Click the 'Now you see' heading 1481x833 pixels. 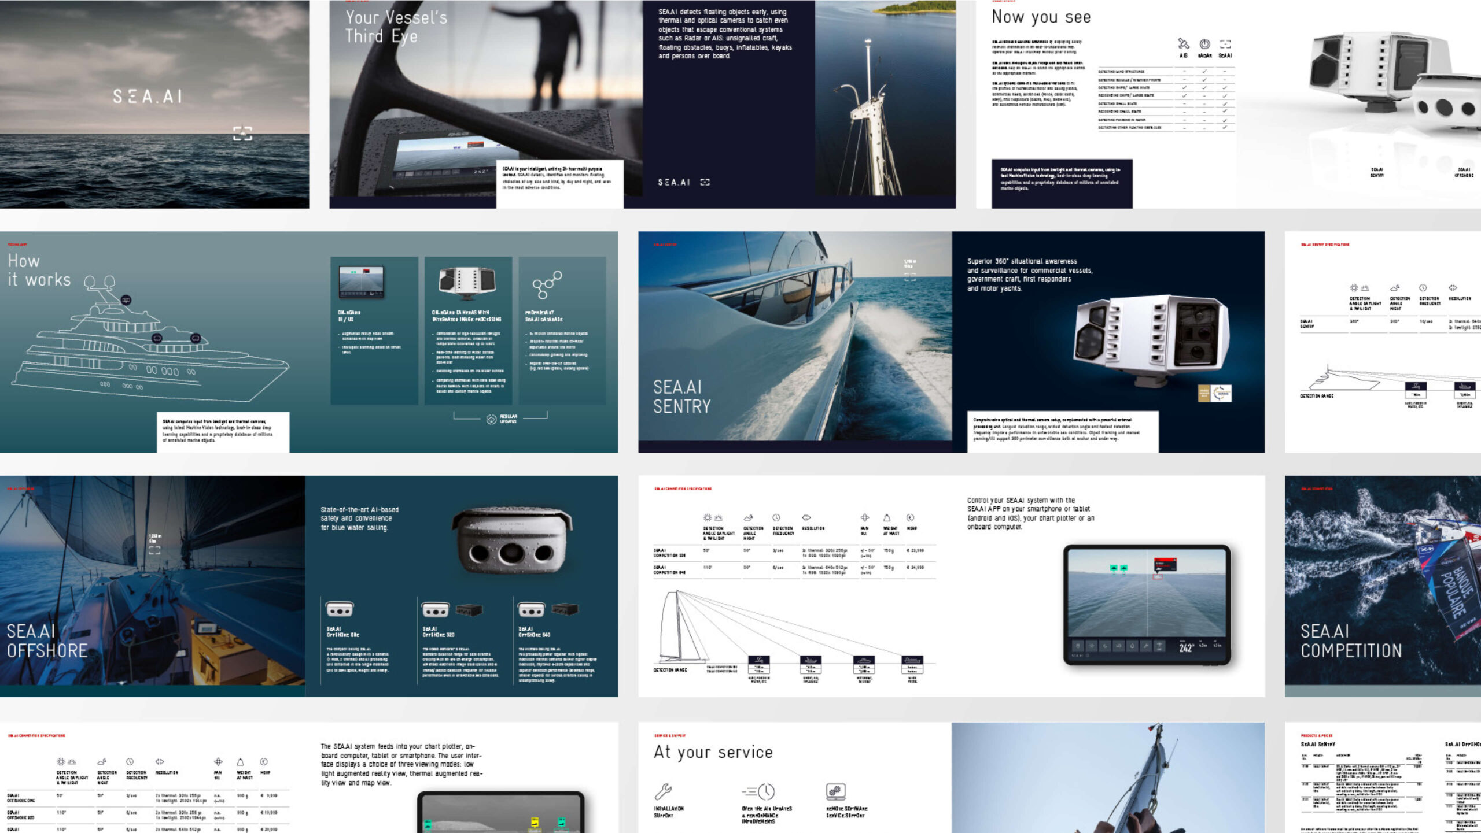pos(1041,17)
